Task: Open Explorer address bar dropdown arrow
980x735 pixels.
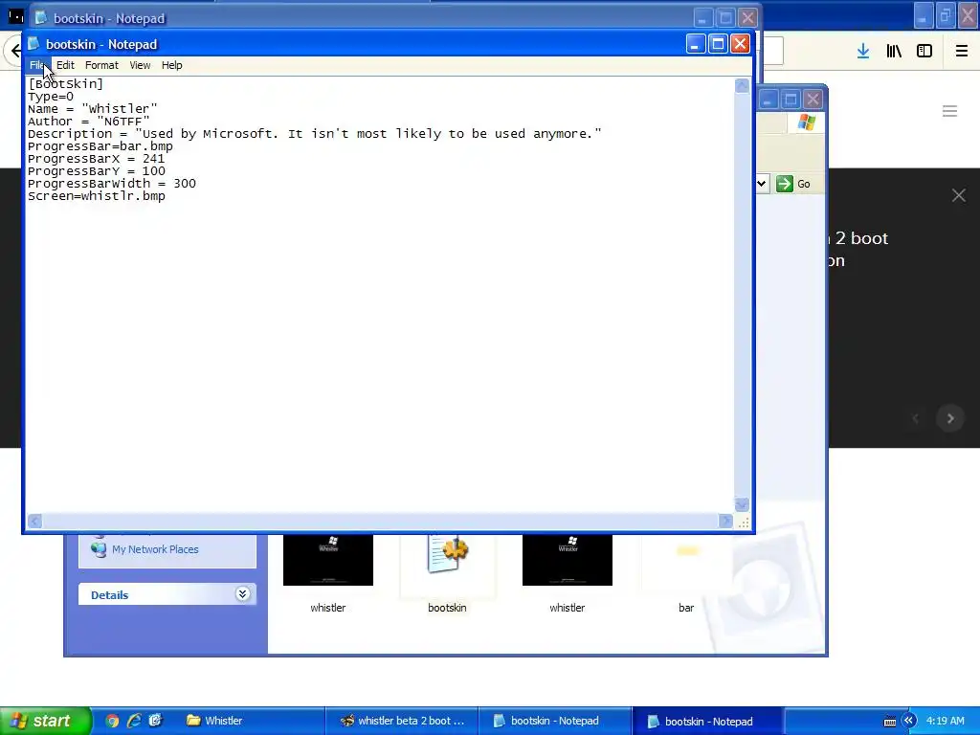Action: tap(761, 184)
